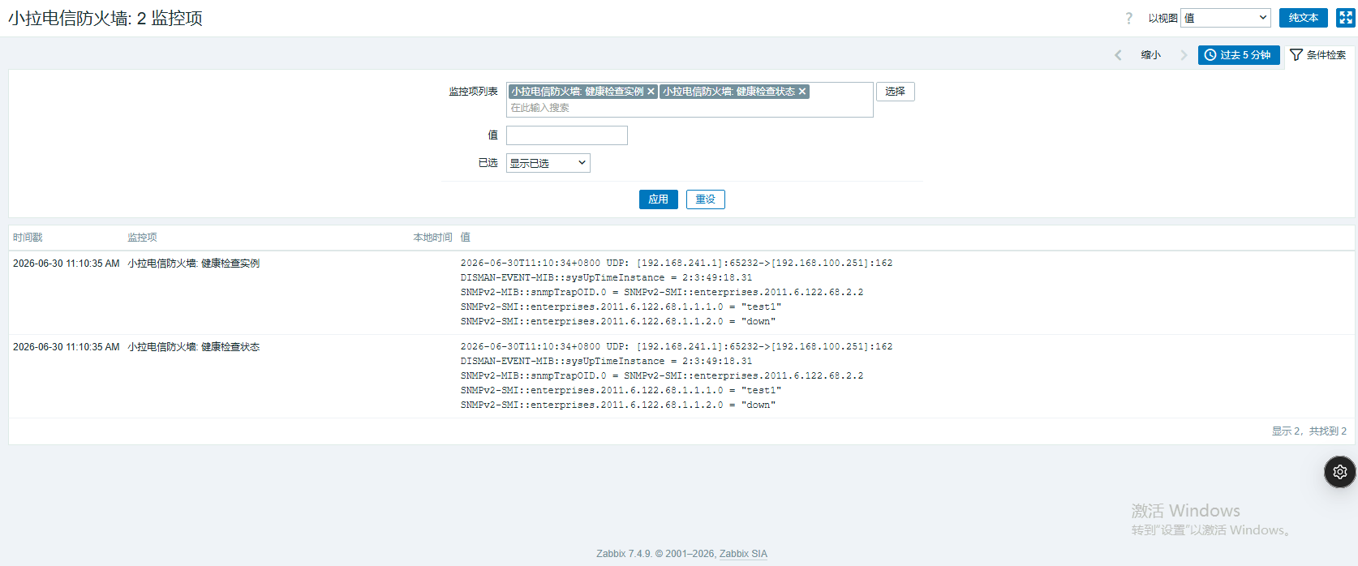
Task: Open the floating settings gear button
Action: tap(1339, 471)
